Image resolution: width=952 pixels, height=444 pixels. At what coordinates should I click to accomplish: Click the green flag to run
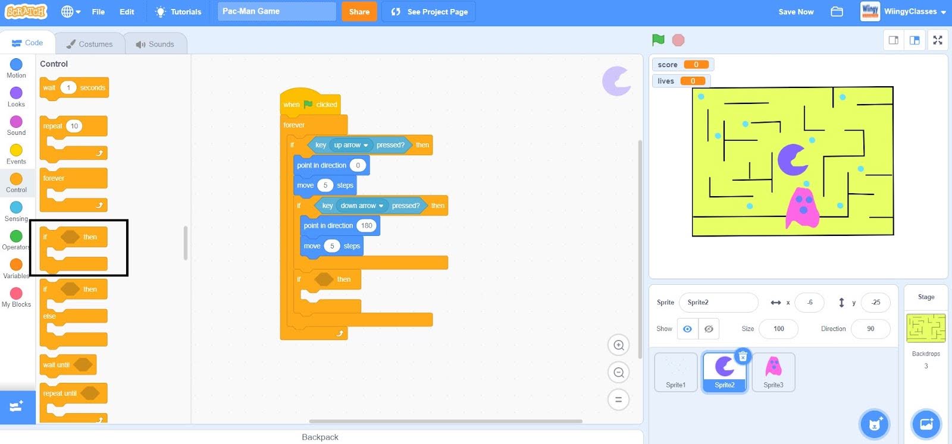coord(658,40)
